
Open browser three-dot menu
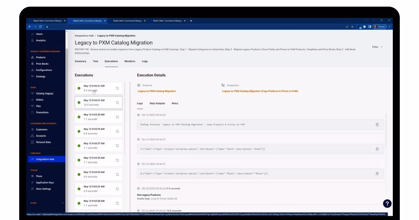click(389, 27)
